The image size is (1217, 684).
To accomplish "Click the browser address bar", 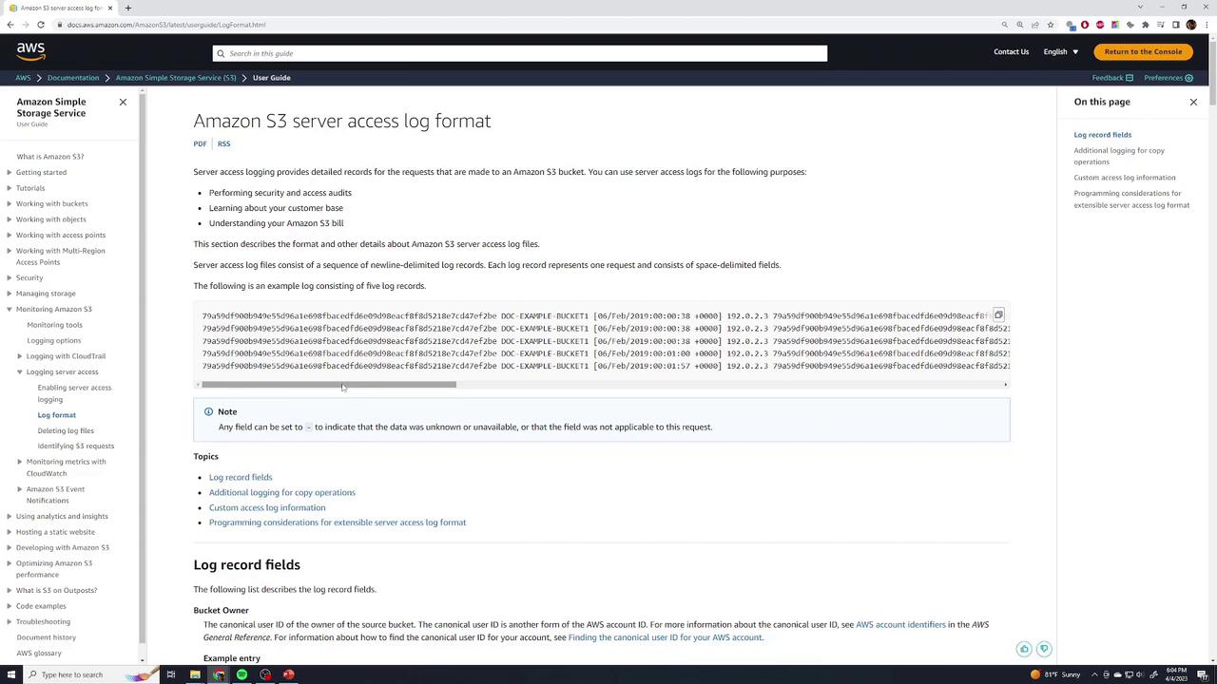I will pos(532,25).
